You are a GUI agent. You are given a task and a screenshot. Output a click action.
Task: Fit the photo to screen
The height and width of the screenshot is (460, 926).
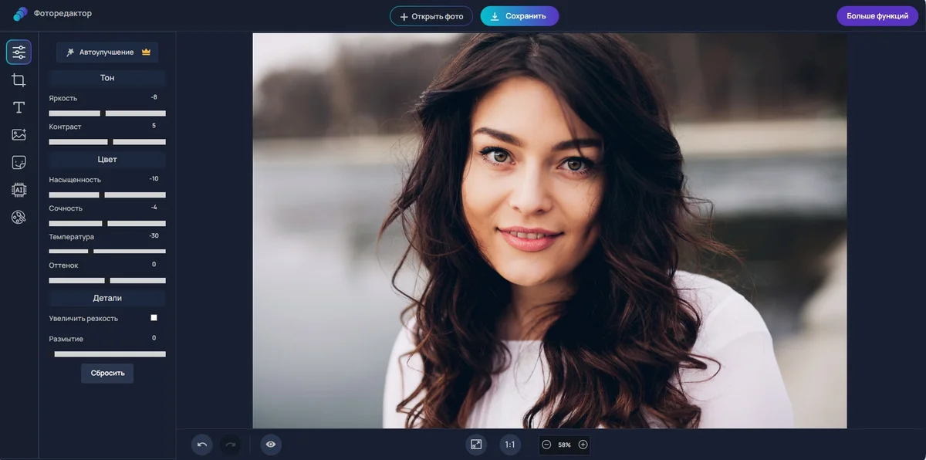(x=476, y=445)
